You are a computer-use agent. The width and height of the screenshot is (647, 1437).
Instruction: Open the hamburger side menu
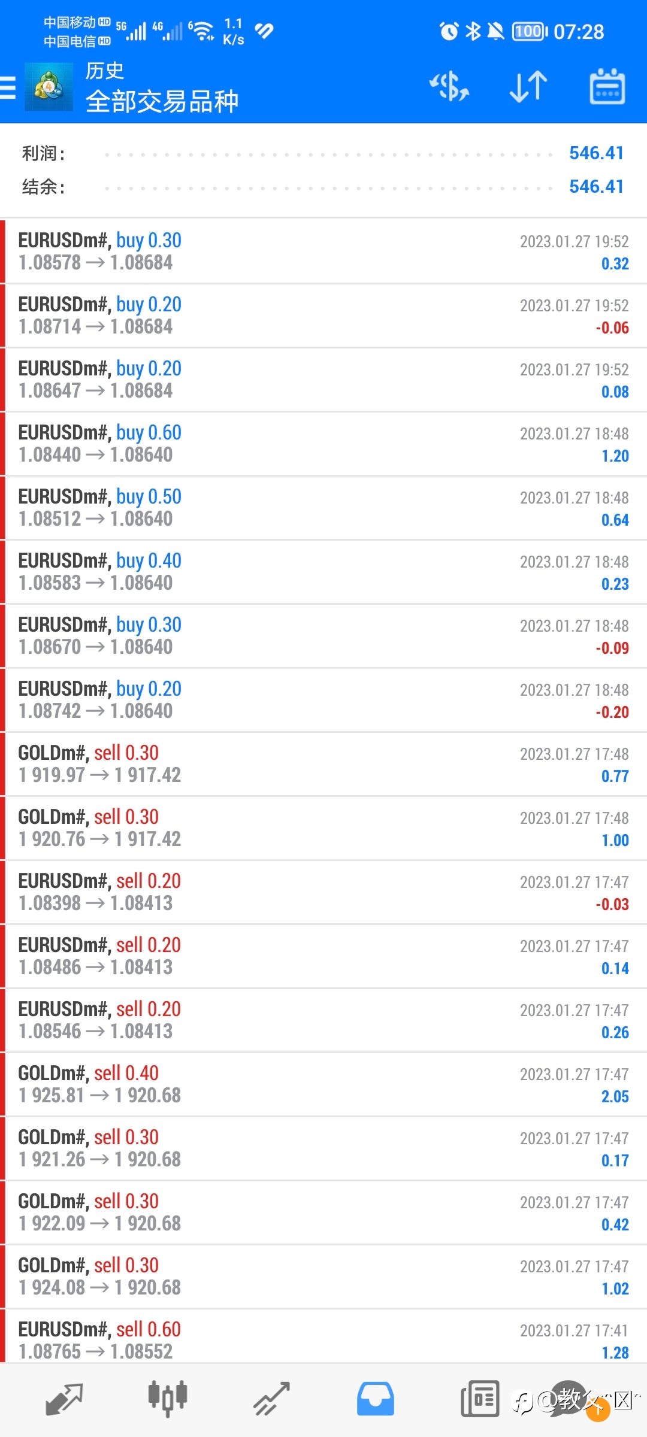8,87
